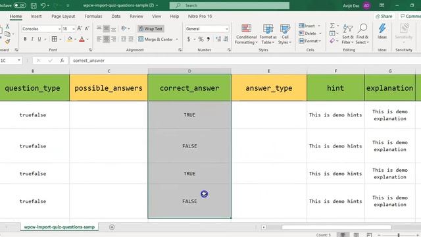Click the Clear eraser icon
Screen dimensions: 421x237
[332, 41]
